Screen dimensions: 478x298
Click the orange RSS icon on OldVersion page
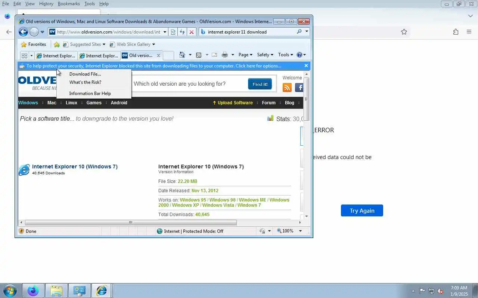287,88
